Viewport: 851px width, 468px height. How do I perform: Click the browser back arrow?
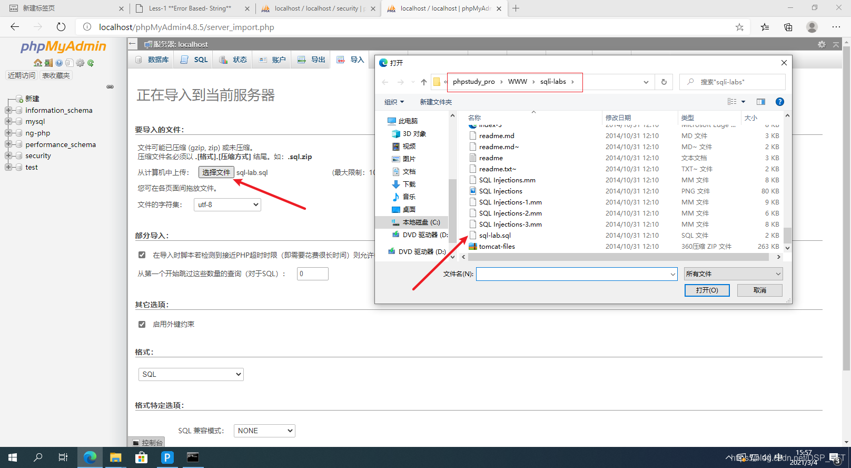tap(15, 27)
